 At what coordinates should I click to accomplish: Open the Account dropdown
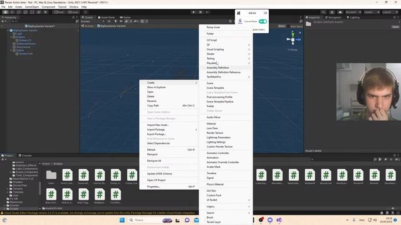click(353, 12)
